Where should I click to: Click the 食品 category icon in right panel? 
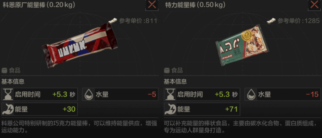pyautogui.click(x=167, y=70)
